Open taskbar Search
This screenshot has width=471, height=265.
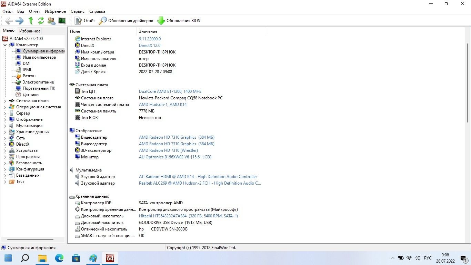25,258
